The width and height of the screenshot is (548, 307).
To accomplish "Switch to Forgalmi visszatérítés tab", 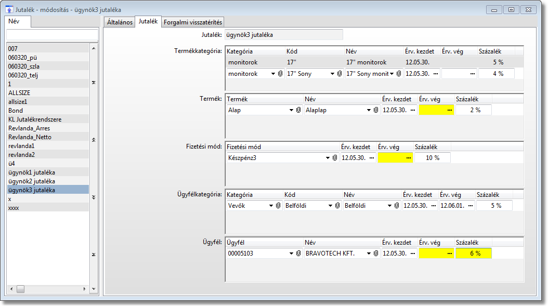I will (x=192, y=22).
